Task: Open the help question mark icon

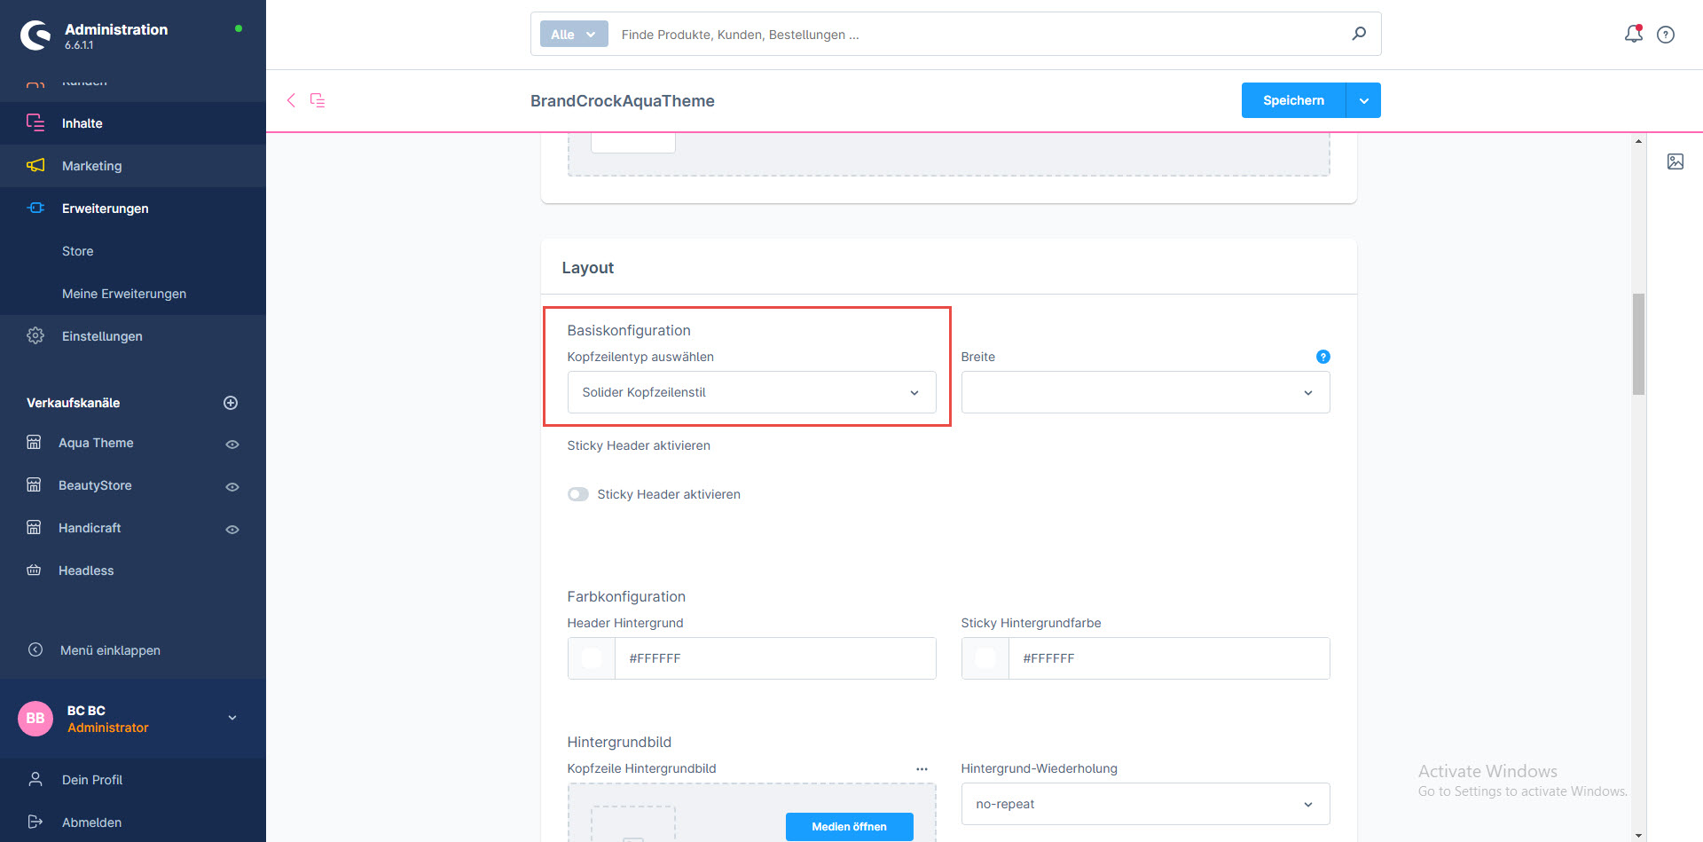Action: pyautogui.click(x=1666, y=35)
